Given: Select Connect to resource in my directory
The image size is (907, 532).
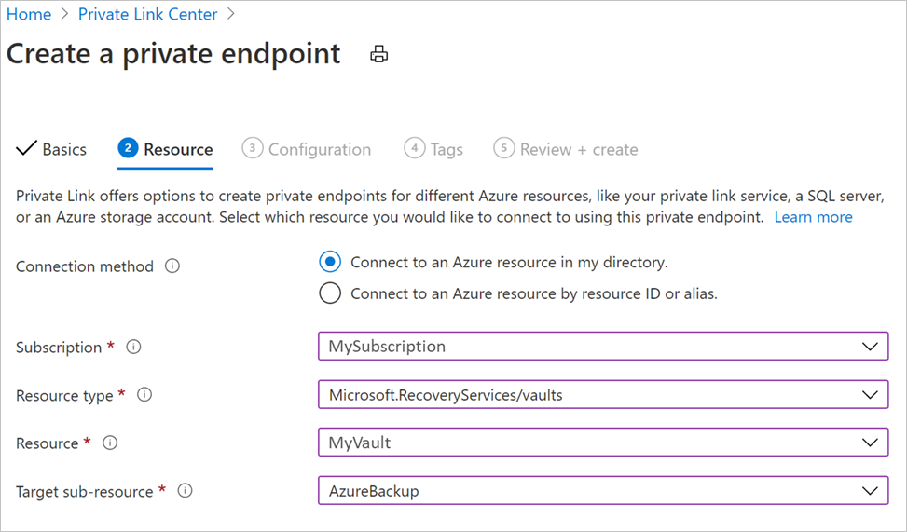Looking at the screenshot, I should (x=330, y=262).
